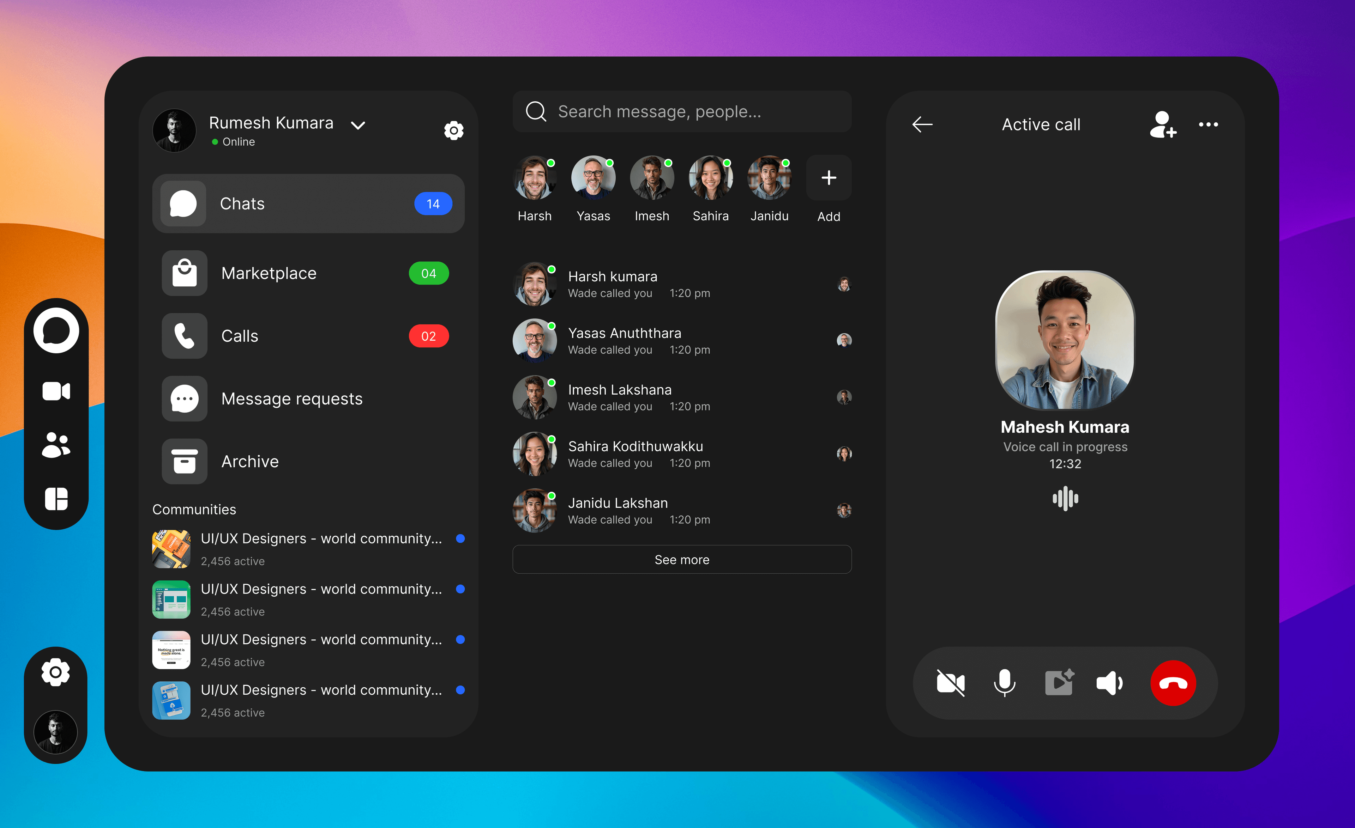Image resolution: width=1355 pixels, height=828 pixels.
Task: Select Harsh in the favorites row
Action: point(535,189)
